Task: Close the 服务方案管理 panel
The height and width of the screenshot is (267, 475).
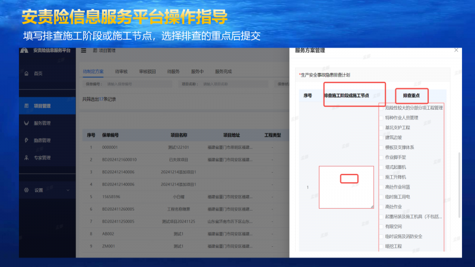Action: pyautogui.click(x=456, y=50)
